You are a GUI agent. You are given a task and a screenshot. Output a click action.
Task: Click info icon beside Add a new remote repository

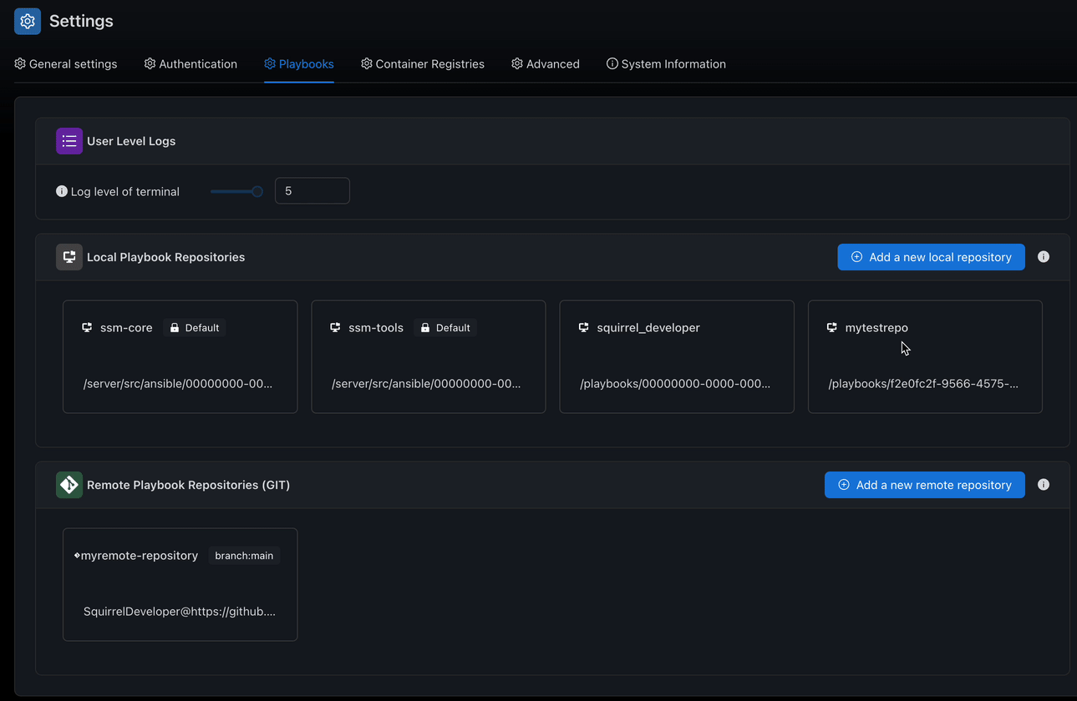(1044, 485)
